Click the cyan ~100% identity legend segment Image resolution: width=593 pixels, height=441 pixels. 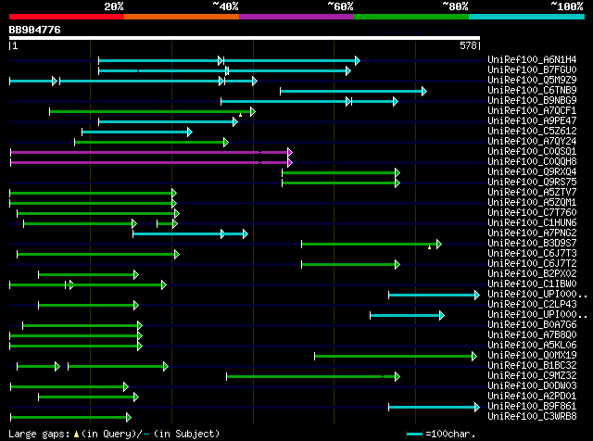(526, 17)
